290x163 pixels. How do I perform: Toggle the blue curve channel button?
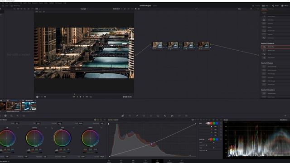(217, 123)
